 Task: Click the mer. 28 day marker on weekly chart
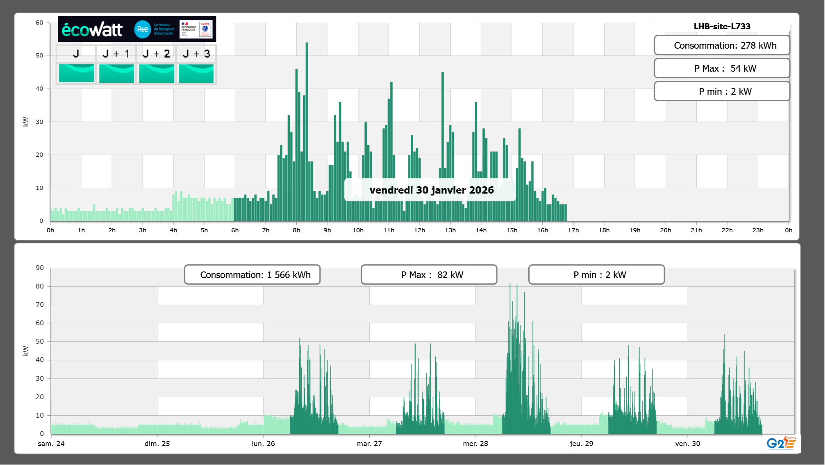475,443
